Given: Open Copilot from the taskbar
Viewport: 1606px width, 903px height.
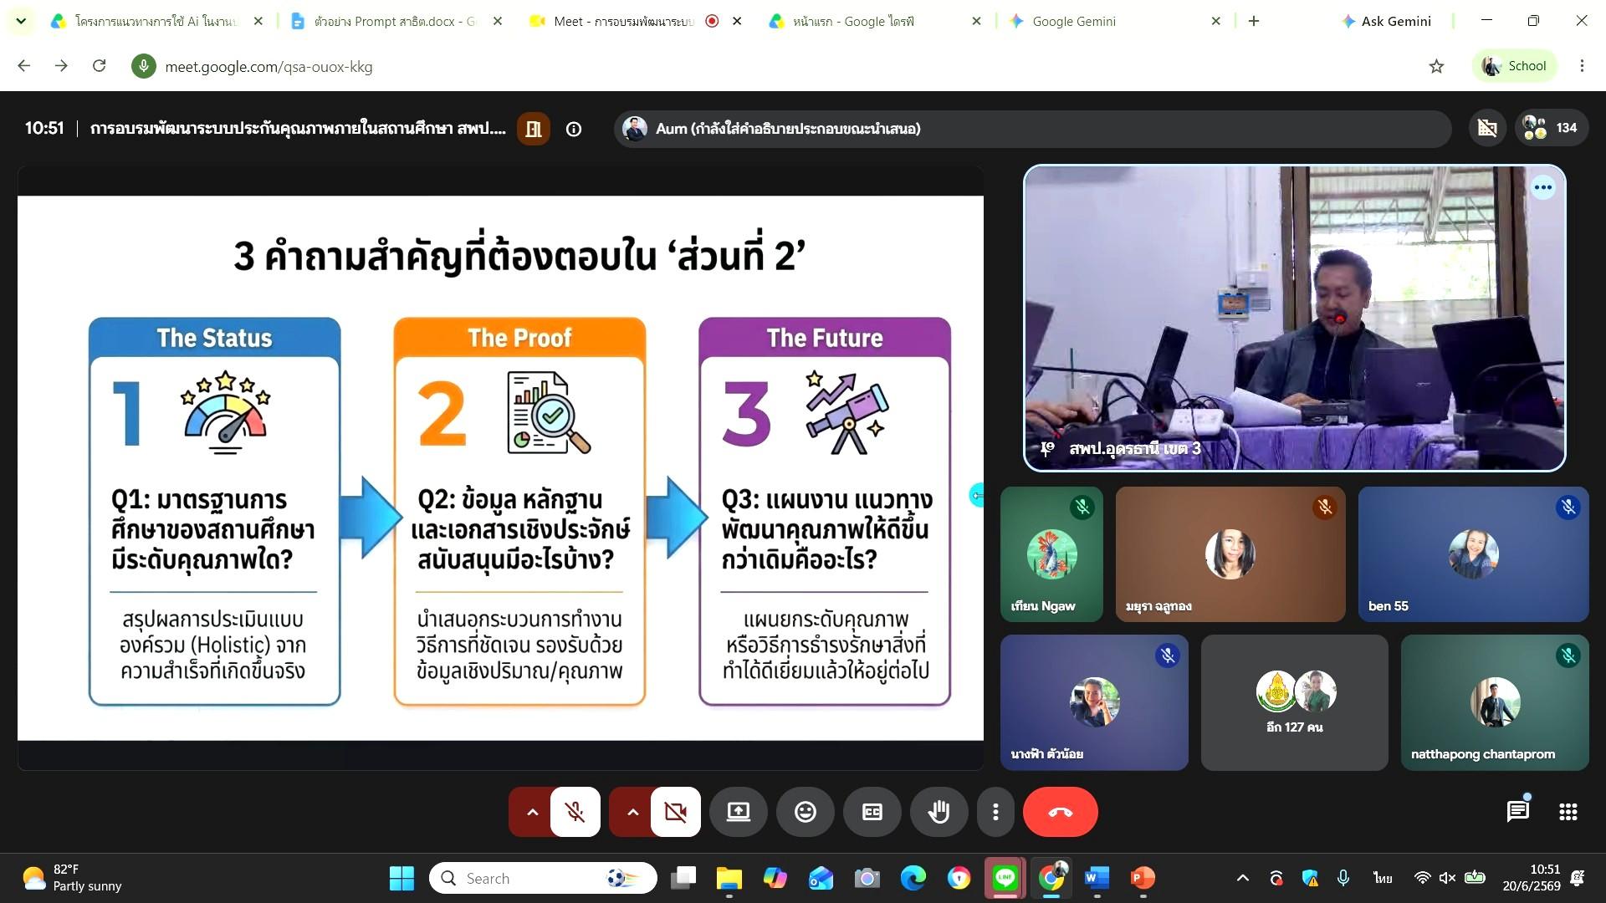Looking at the screenshot, I should tap(775, 878).
